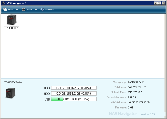Click the second HDD usage bar

click(74, 94)
